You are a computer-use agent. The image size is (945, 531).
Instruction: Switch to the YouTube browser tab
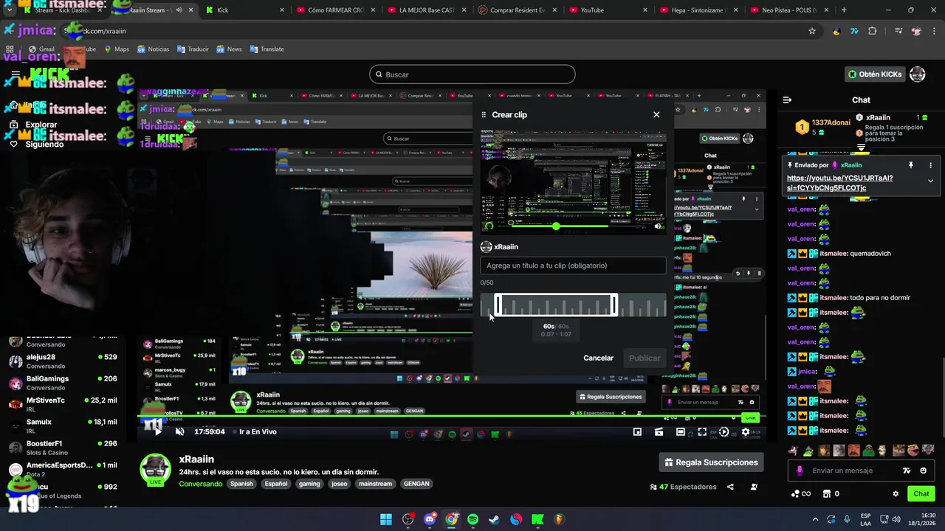pos(608,10)
